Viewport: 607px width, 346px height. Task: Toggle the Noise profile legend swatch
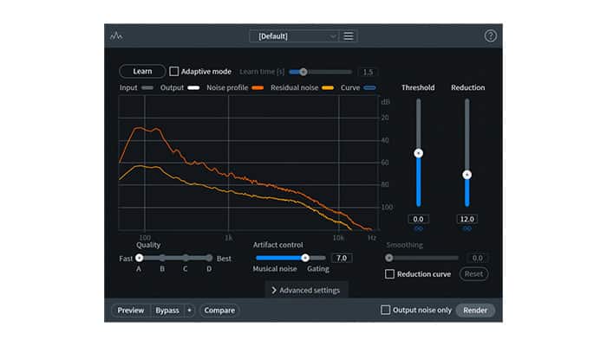[x=258, y=88]
